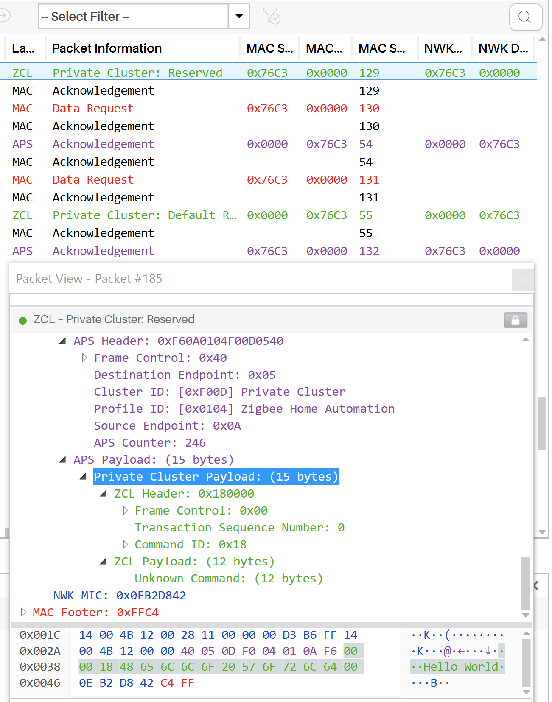Image resolution: width=552 pixels, height=702 pixels.
Task: Close the Packet View panel
Action: pyautogui.click(x=522, y=280)
